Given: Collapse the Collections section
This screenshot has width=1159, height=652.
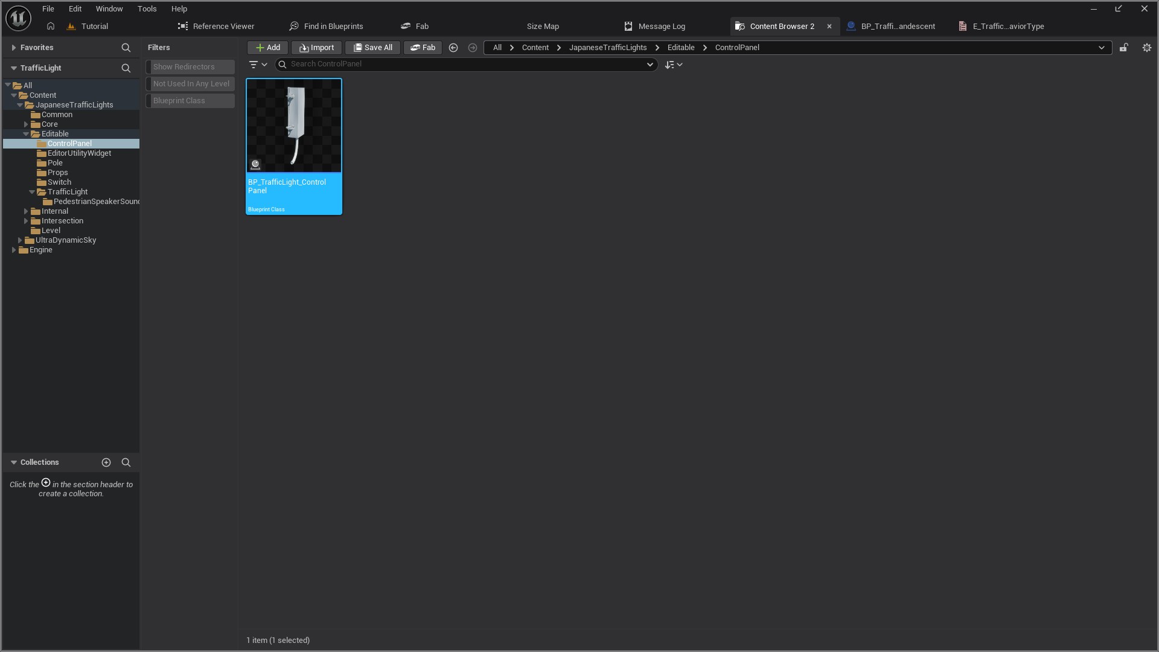Looking at the screenshot, I should tap(13, 462).
